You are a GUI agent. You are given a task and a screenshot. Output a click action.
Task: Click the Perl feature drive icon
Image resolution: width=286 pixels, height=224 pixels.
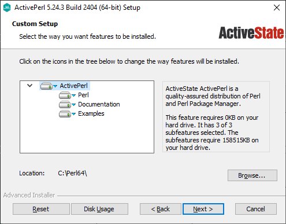coord(65,95)
